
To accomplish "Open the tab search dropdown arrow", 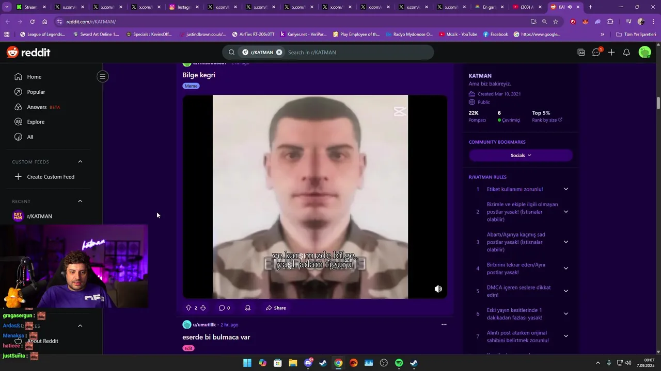I will click(7, 7).
